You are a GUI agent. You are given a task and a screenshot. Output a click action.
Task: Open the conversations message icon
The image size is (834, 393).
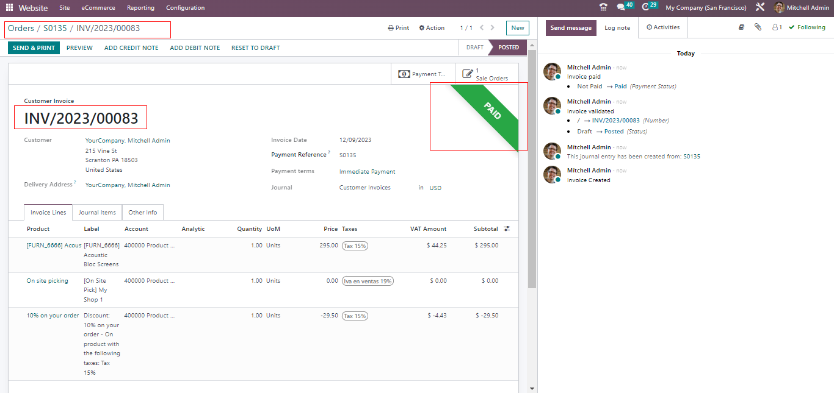(x=622, y=7)
